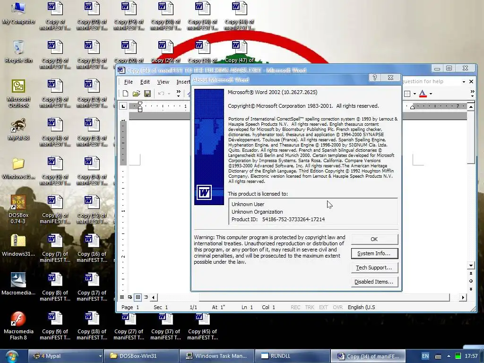Select the MyPal 68 desktop icon
The height and width of the screenshot is (363, 484).
[x=18, y=130]
